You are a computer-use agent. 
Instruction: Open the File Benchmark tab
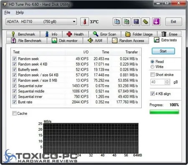pos(27,41)
